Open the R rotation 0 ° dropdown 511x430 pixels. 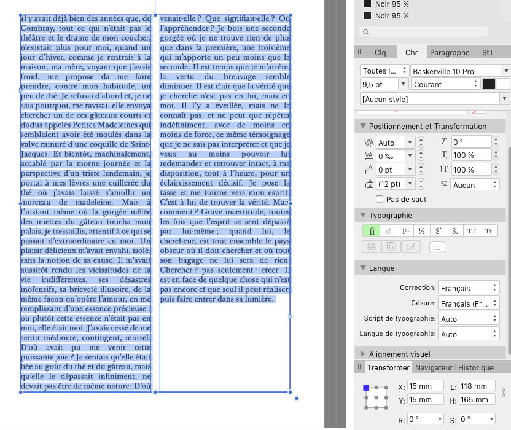coord(425,419)
